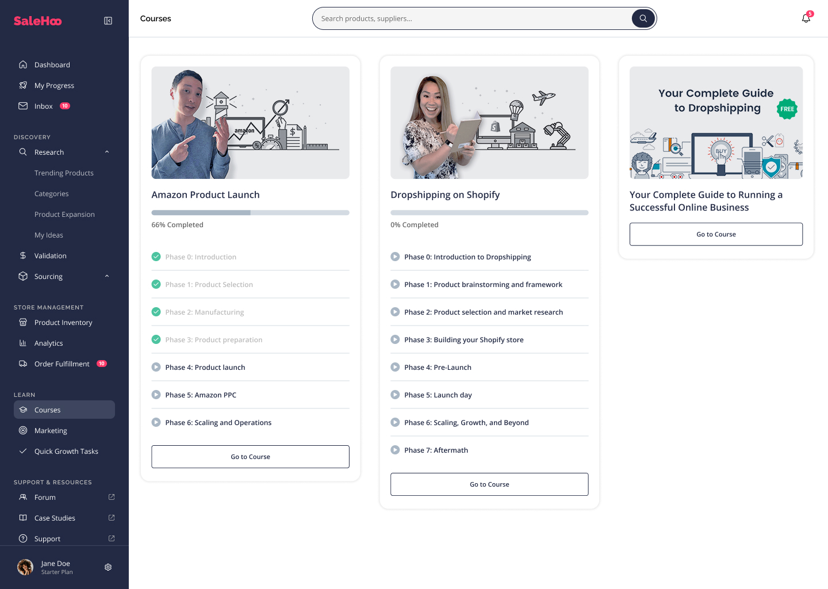Click the Sourcing box icon

click(x=23, y=276)
